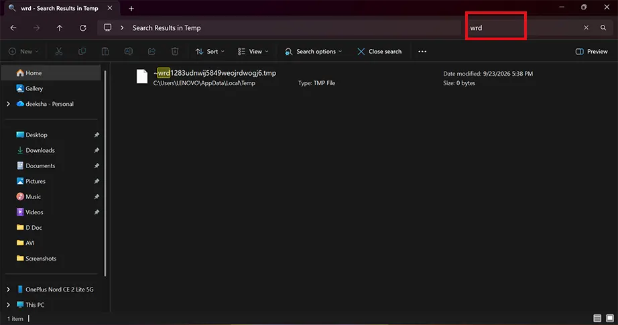Click the file path C:\Users\LENOVO\AppData\Local\Temp
Image resolution: width=618 pixels, height=325 pixels.
click(x=204, y=83)
